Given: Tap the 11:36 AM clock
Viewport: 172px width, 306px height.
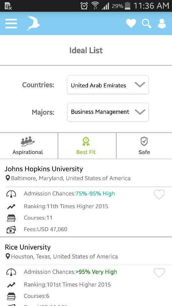Looking at the screenshot, I should (151, 6).
